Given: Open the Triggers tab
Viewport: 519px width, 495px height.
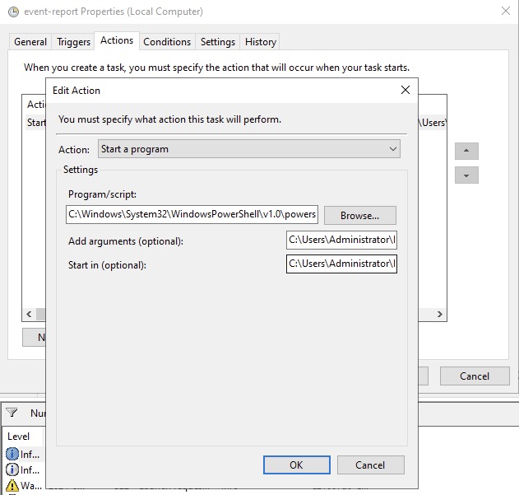Looking at the screenshot, I should (74, 41).
